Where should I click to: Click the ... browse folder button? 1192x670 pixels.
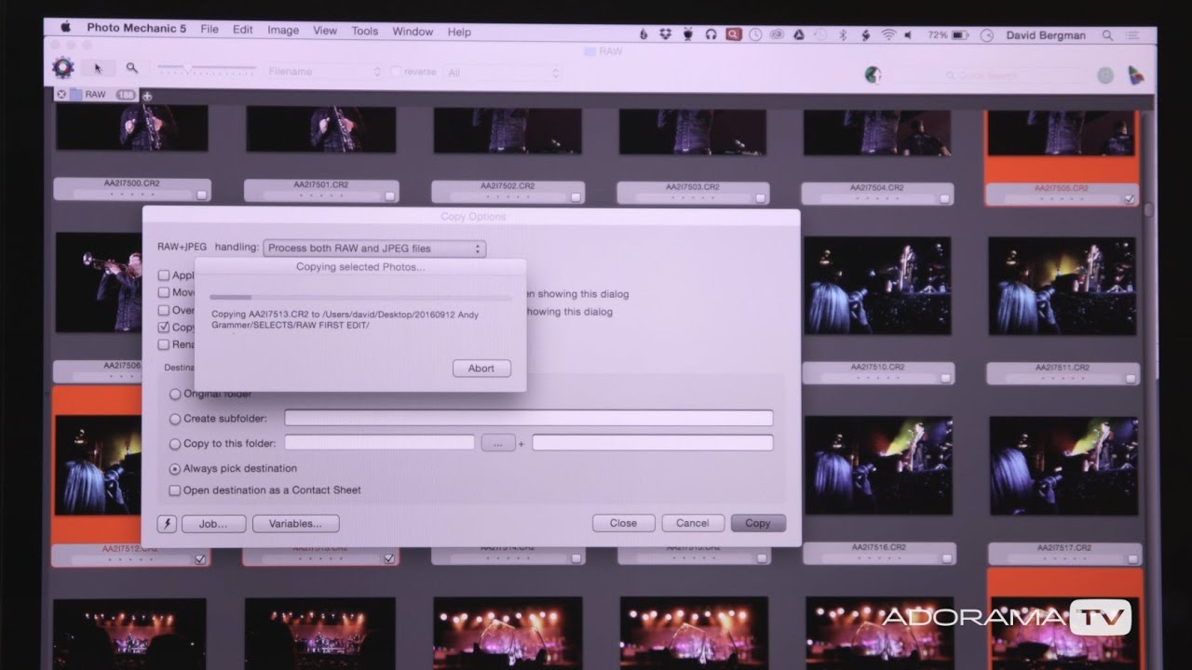coord(498,444)
